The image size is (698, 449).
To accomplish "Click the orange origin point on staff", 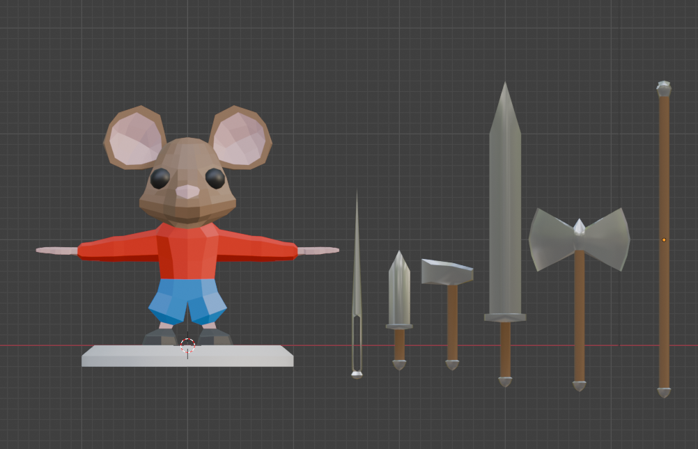I will 664,240.
